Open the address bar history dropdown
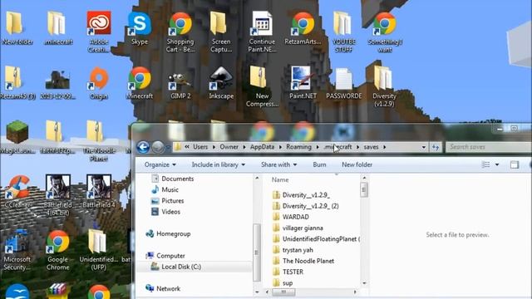Screen dimensions: 532x299 (x=424, y=147)
